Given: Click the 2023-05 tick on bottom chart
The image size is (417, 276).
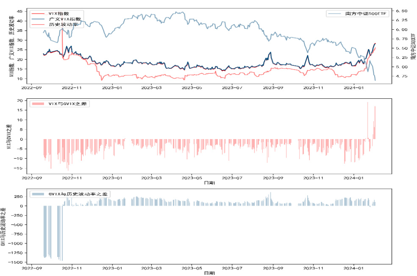Looking at the screenshot, I should (x=193, y=268).
